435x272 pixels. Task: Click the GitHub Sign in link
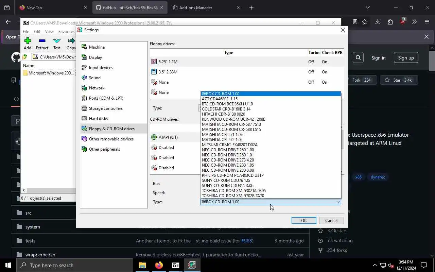(379, 58)
